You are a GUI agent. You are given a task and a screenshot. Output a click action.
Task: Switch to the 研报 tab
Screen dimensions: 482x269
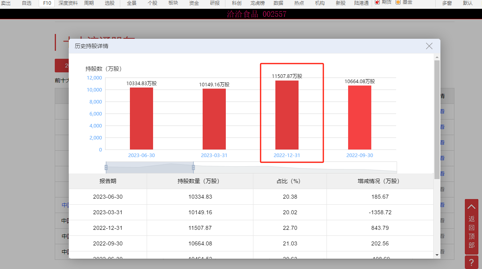[215, 3]
